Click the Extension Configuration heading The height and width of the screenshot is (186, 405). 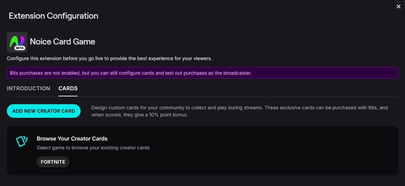pyautogui.click(x=53, y=16)
